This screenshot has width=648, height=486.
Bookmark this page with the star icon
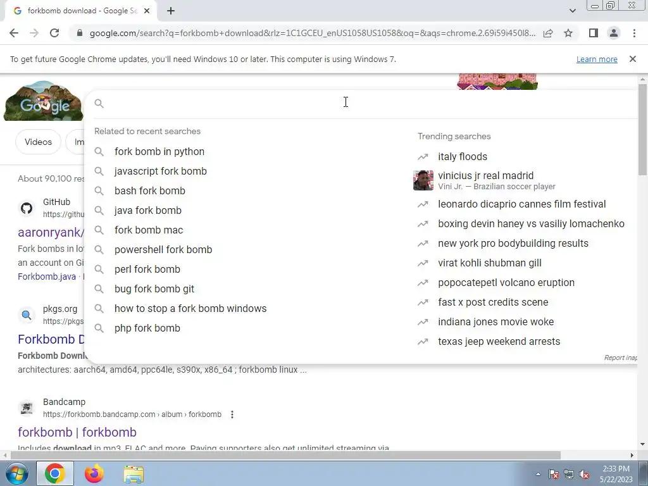pos(568,33)
